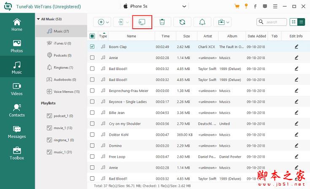The width and height of the screenshot is (310, 189).
Task: Open the movie_1 (13) playlist
Action: [61, 128]
